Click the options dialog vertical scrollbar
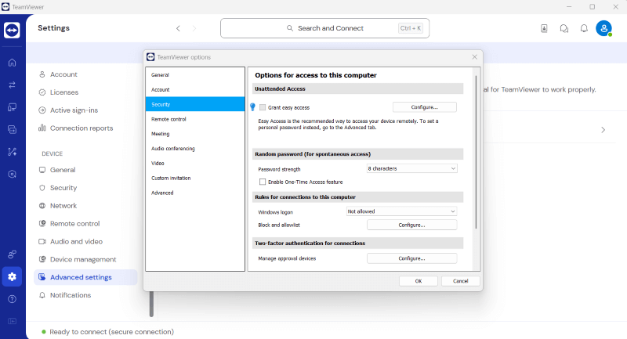This screenshot has height=339, width=627. click(476, 152)
